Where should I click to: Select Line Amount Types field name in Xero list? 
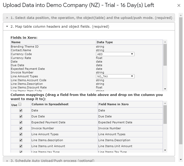[24, 76]
